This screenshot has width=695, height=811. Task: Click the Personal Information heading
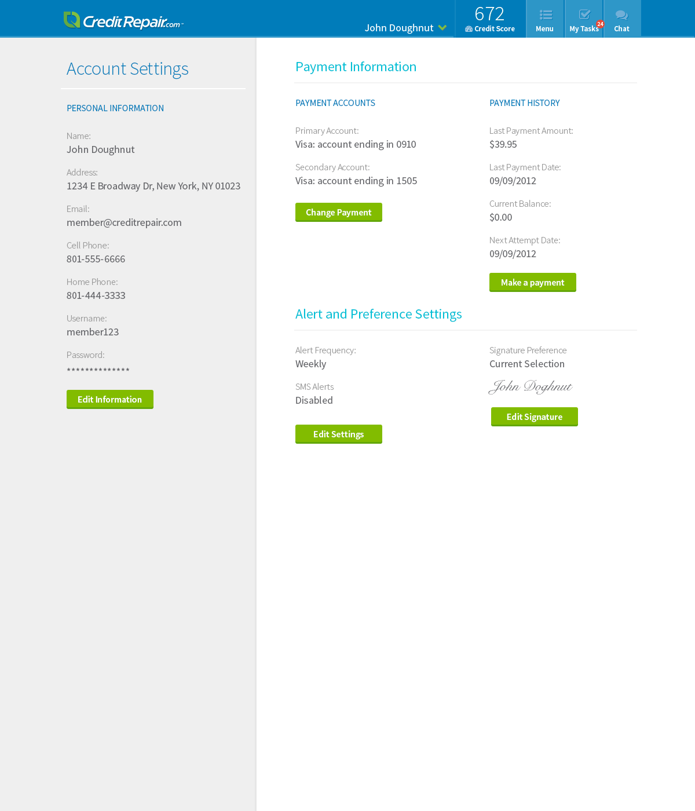click(x=115, y=108)
